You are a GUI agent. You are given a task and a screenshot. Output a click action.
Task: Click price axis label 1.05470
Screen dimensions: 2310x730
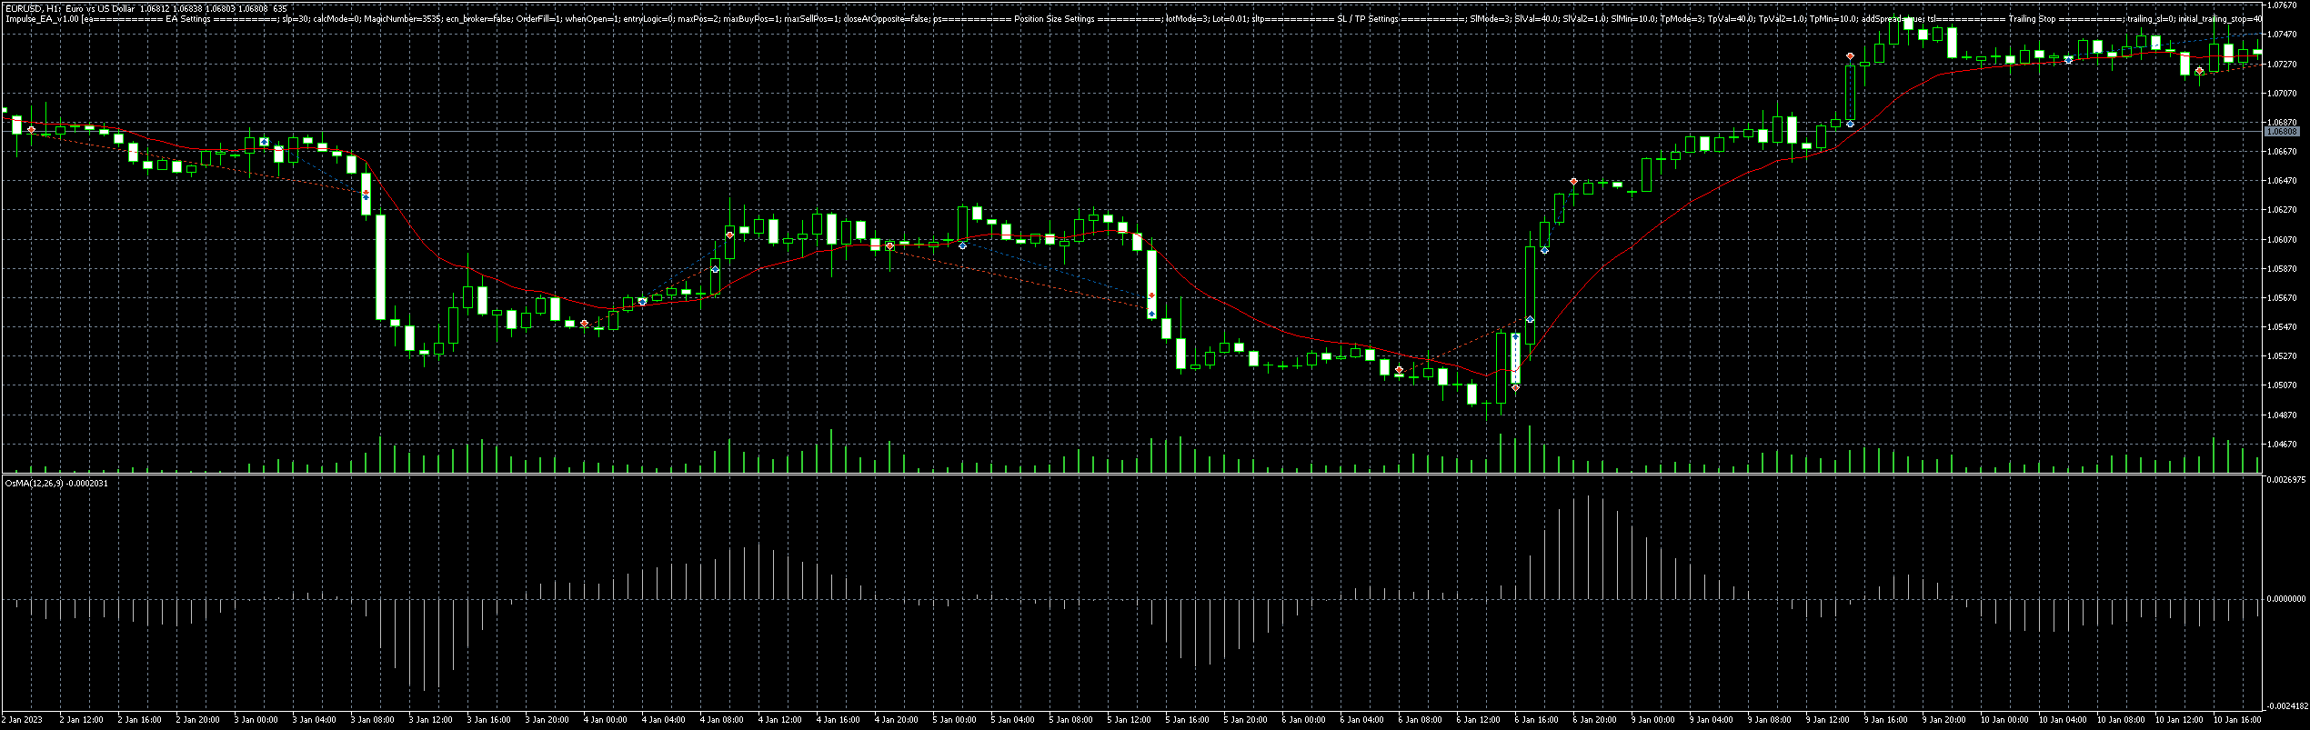click(x=2282, y=327)
